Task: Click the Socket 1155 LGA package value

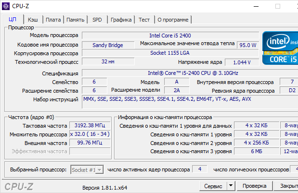Action: [x=170, y=53]
